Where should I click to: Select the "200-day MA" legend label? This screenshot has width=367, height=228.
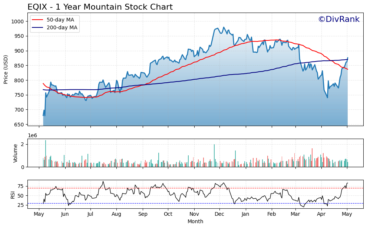click(x=62, y=28)
